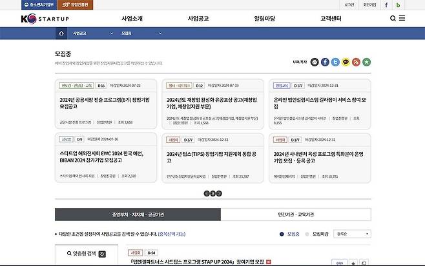Open the 사업소개 main menu
425x266 pixels.
coord(132,19)
